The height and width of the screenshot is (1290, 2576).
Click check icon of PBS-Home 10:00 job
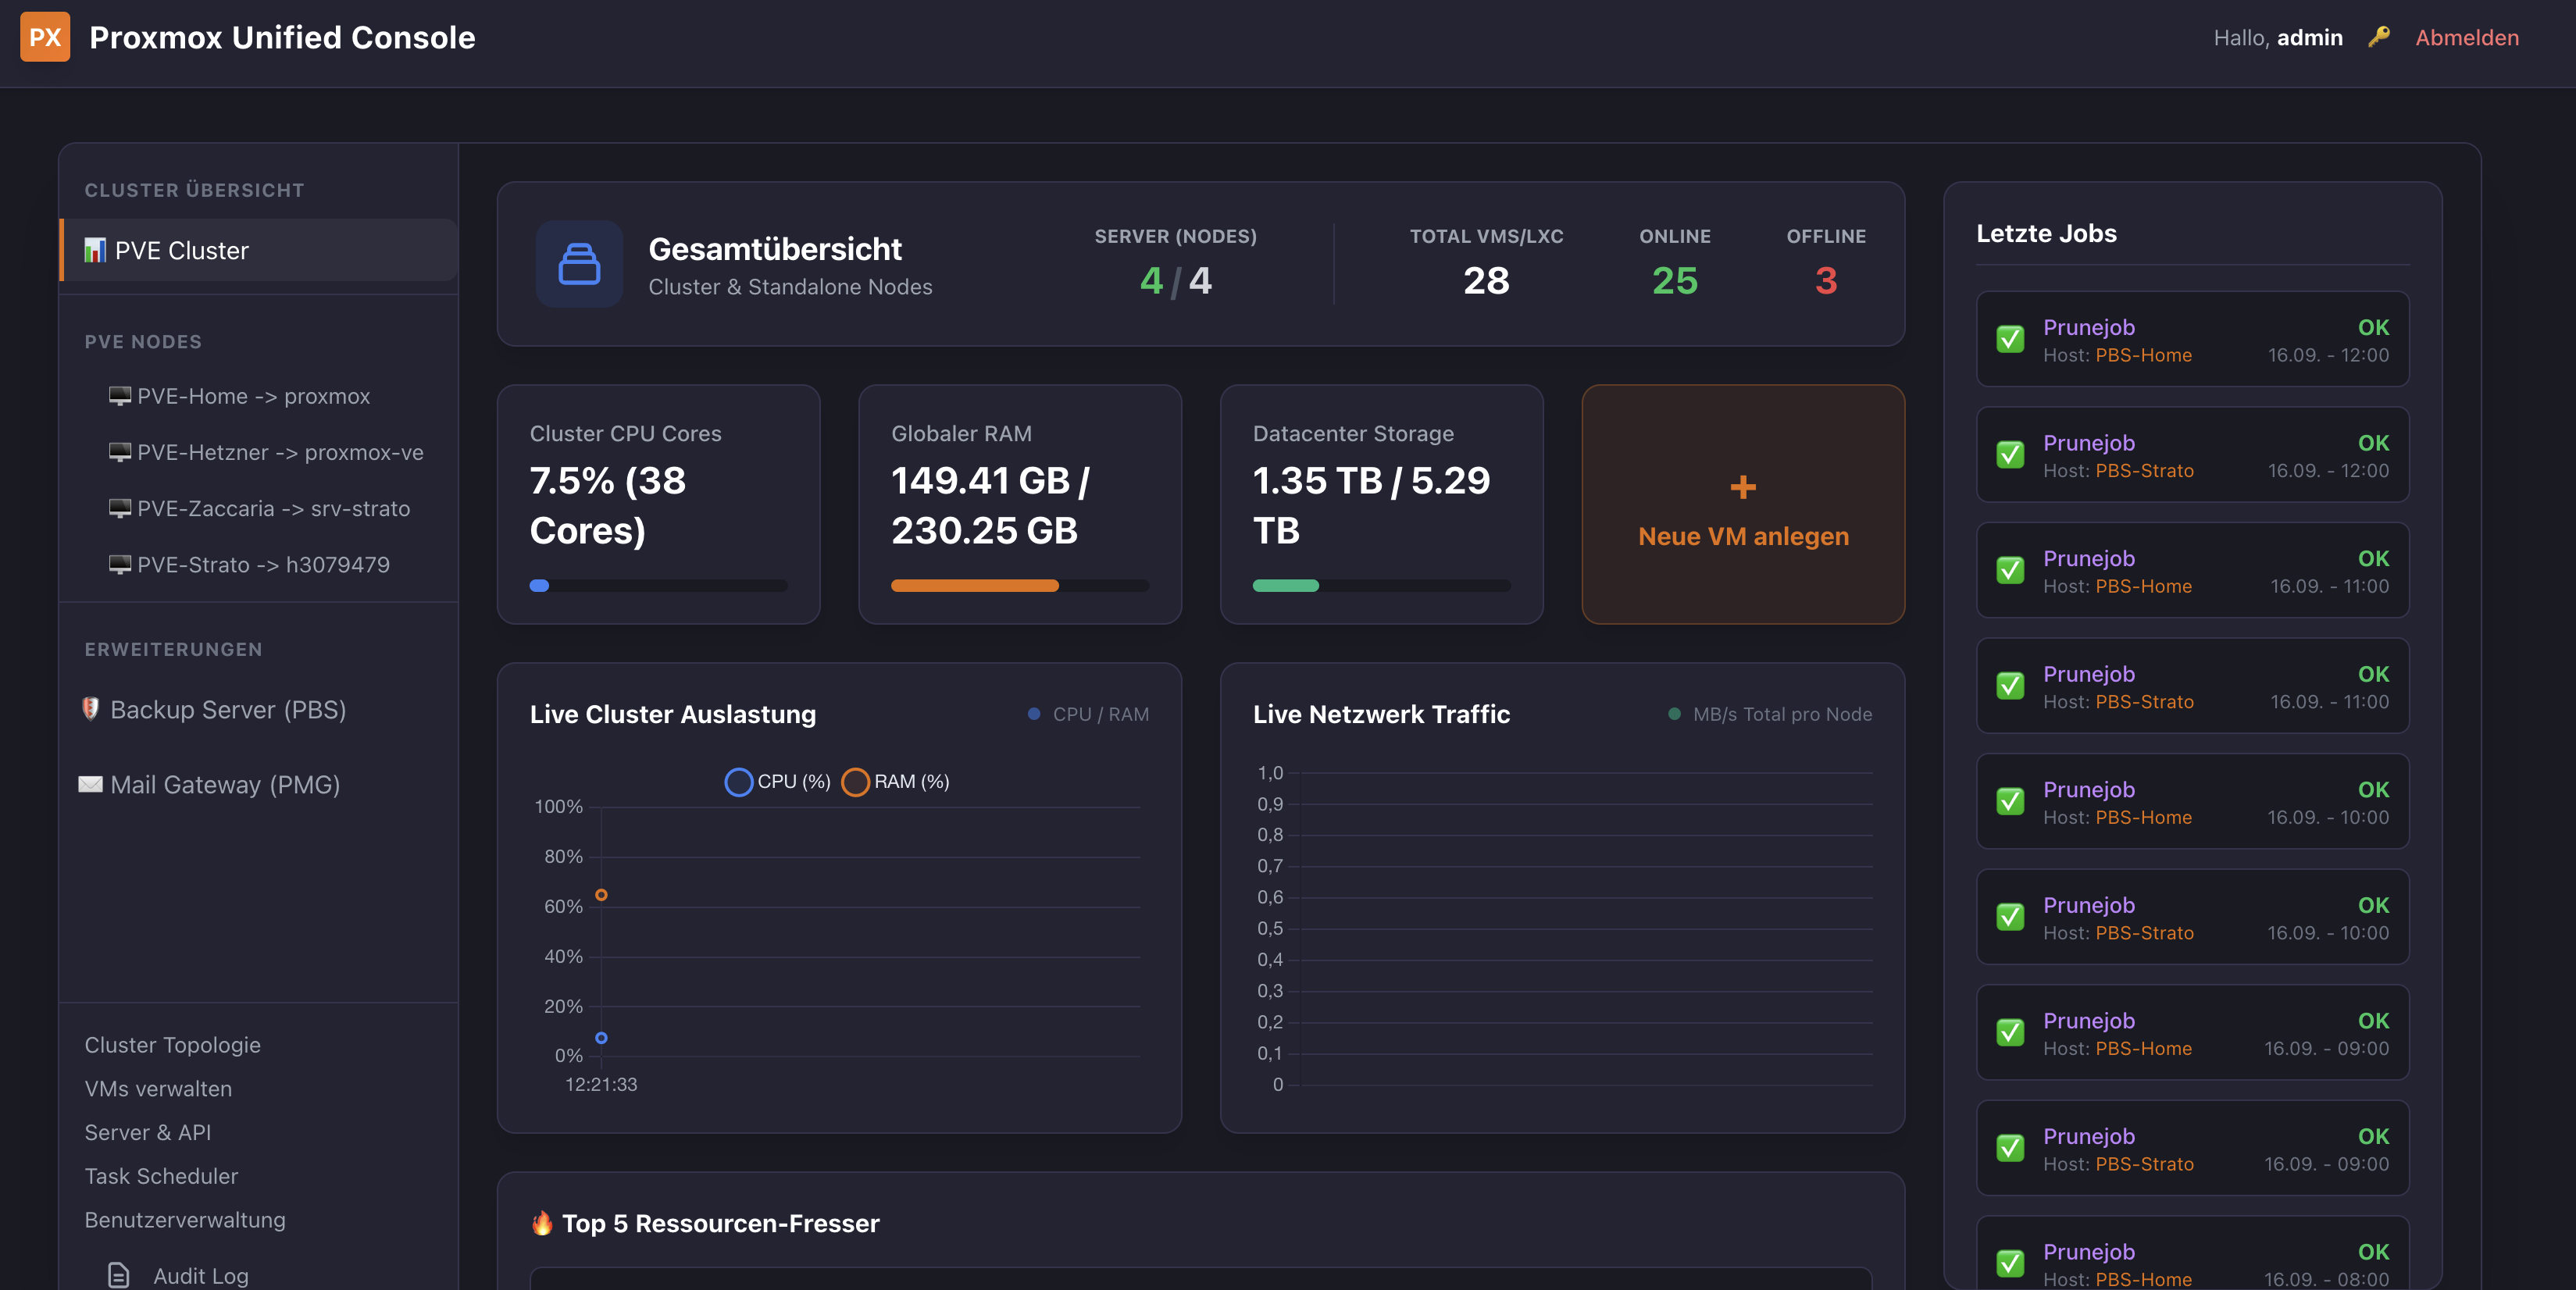pyautogui.click(x=2010, y=801)
